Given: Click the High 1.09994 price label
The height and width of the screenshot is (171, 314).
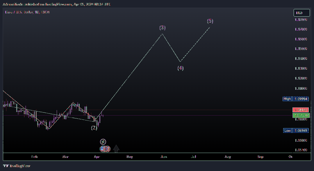Looking at the screenshot, I should point(296,99).
